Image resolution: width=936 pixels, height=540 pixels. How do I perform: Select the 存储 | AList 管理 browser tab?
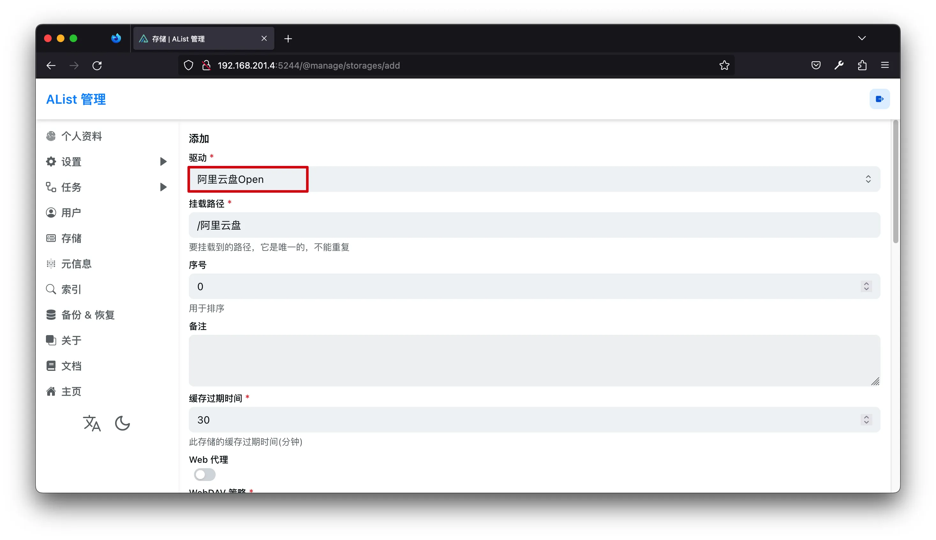[x=204, y=39]
